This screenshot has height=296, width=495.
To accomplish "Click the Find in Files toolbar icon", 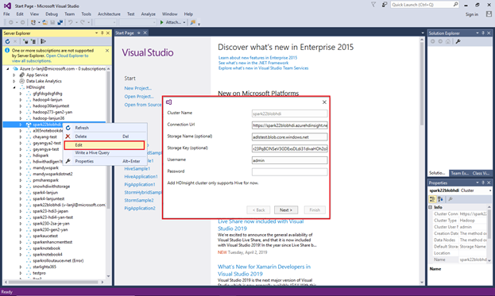I will coord(193,22).
